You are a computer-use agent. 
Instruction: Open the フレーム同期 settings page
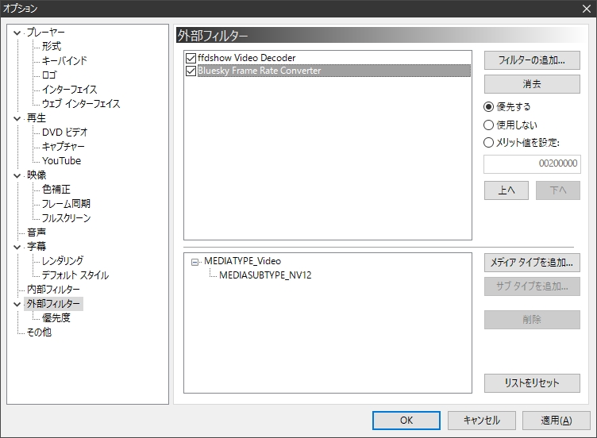point(66,204)
